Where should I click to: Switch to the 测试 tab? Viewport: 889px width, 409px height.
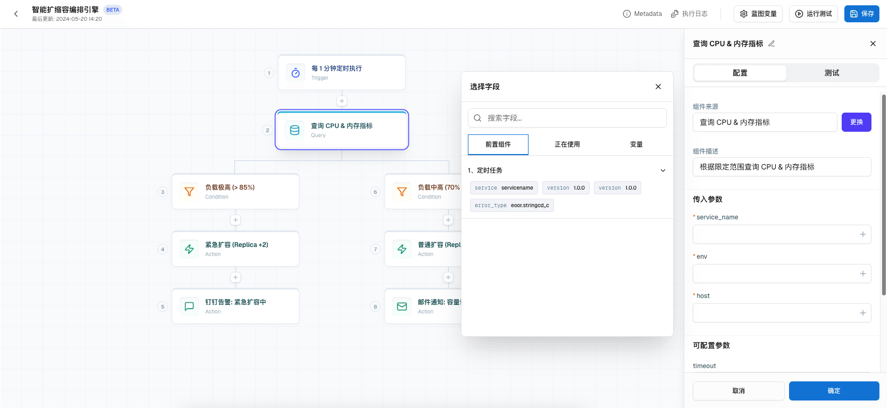click(x=832, y=73)
